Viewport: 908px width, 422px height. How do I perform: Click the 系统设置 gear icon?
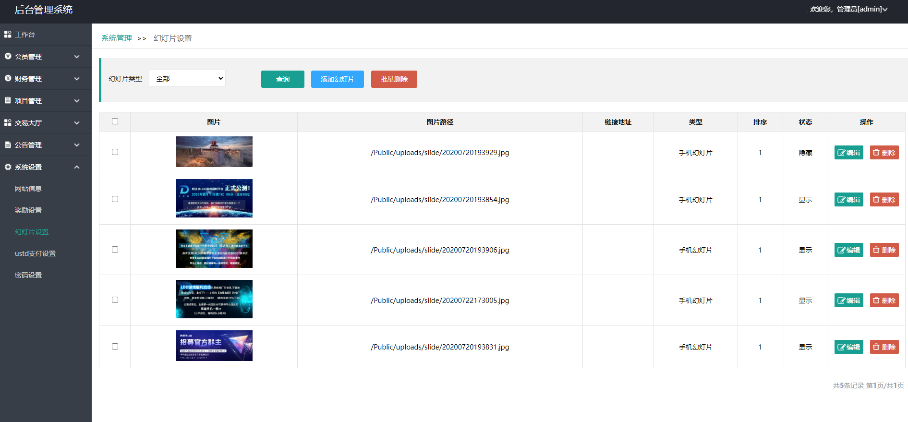[8, 167]
